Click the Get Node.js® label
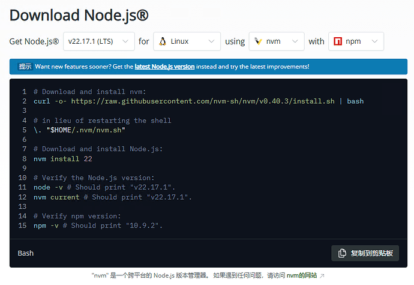Image resolution: width=414 pixels, height=285 pixels. pos(34,41)
